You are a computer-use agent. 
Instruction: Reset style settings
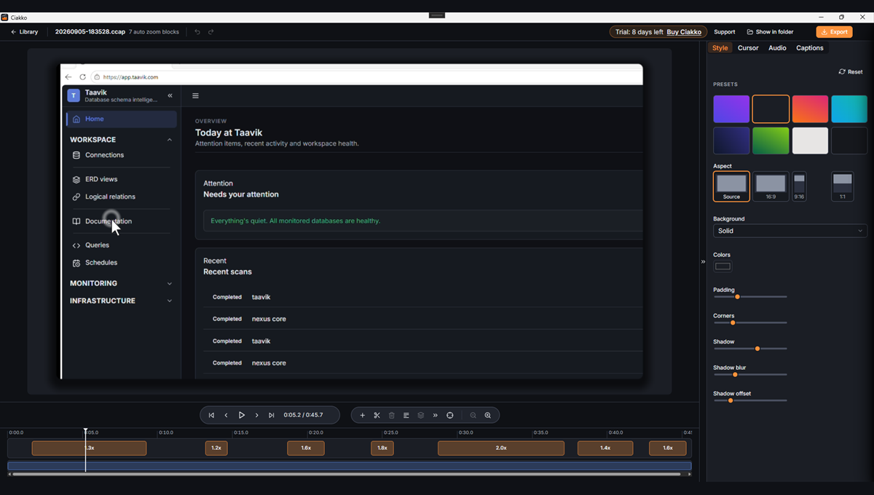pos(851,72)
